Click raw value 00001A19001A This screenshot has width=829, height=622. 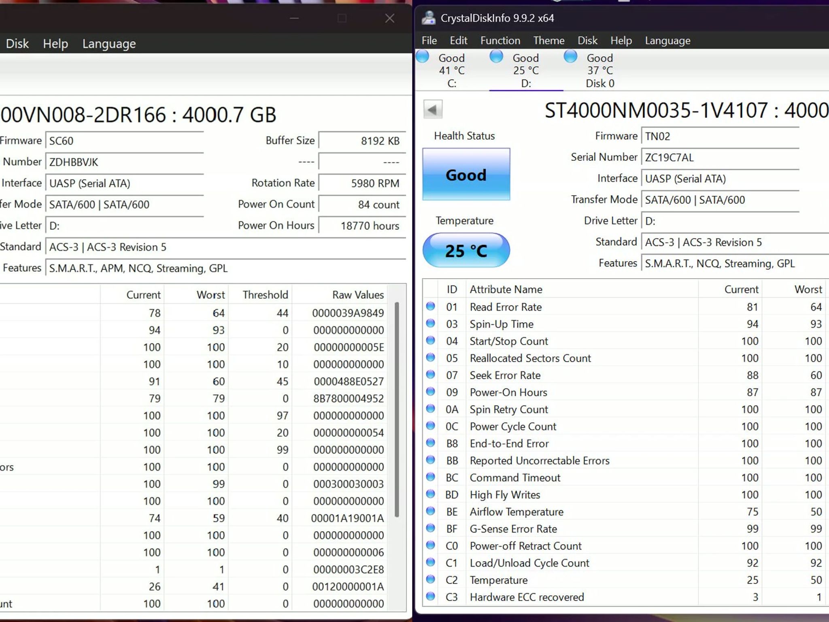(x=347, y=518)
